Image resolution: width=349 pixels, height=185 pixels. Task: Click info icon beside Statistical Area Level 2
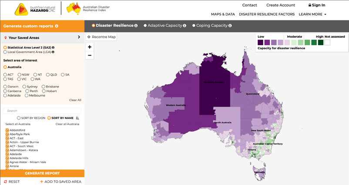[53, 47]
